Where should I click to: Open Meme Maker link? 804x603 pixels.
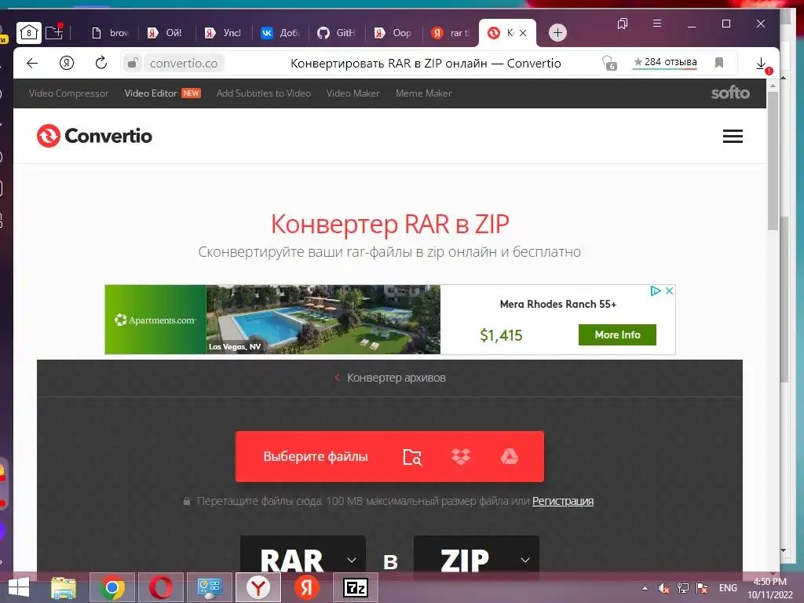[x=423, y=93]
